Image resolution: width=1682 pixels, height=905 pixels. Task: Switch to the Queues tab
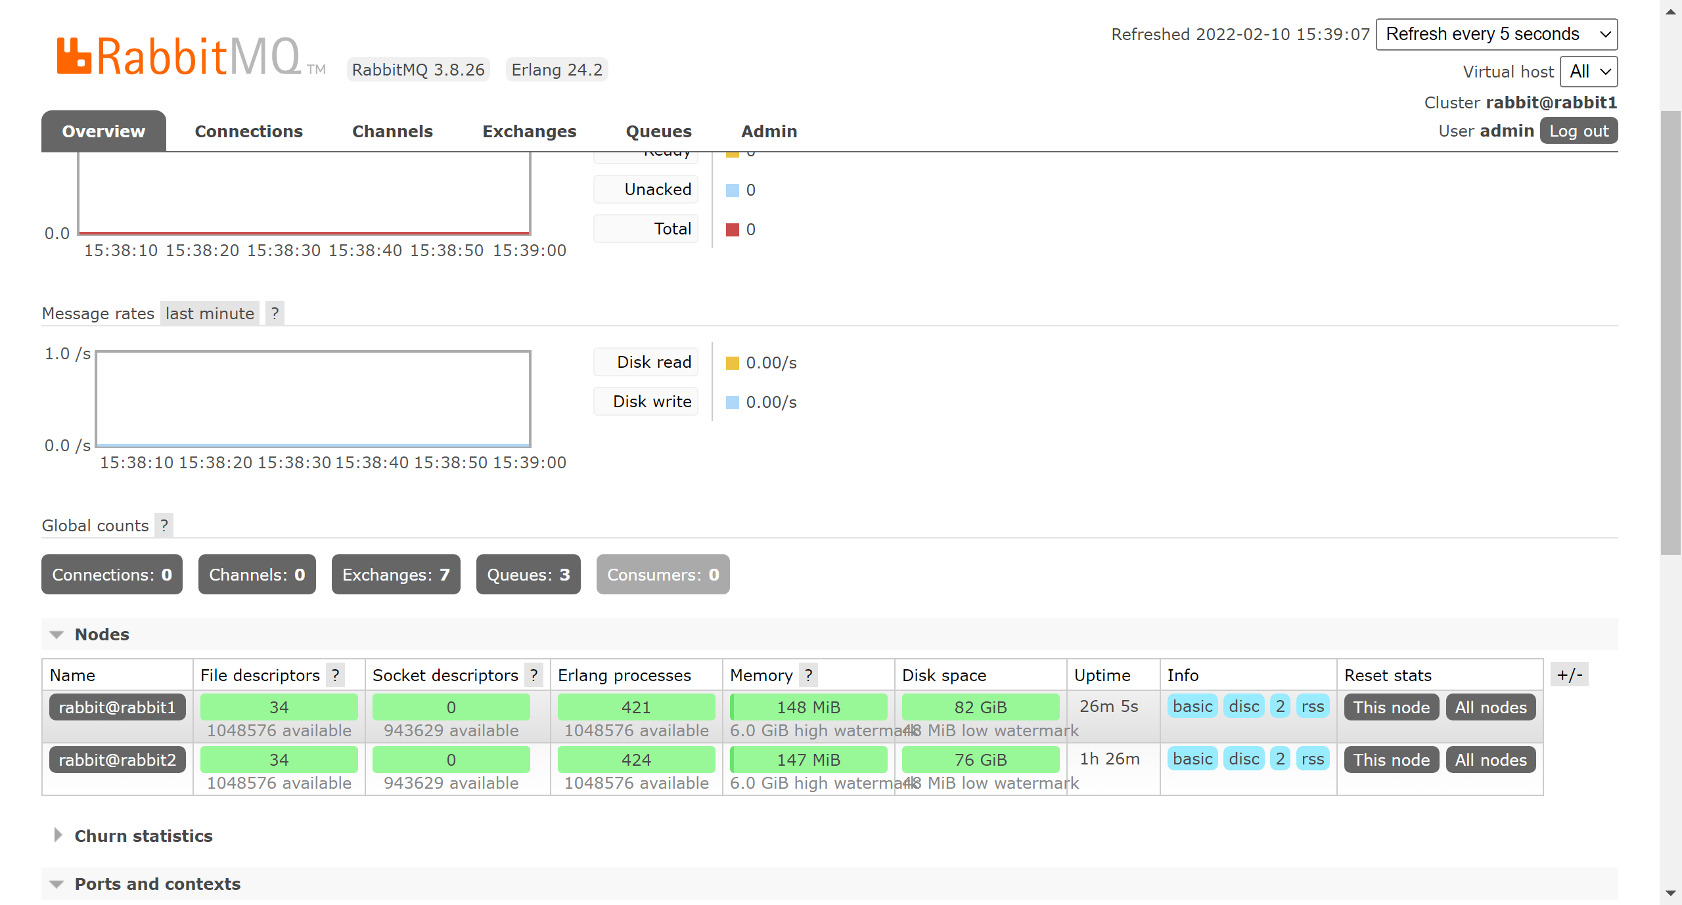658,131
